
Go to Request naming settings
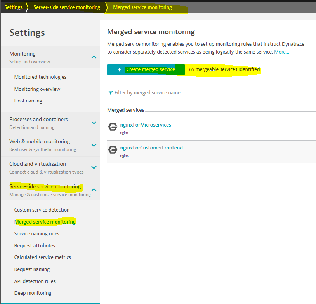point(32,269)
